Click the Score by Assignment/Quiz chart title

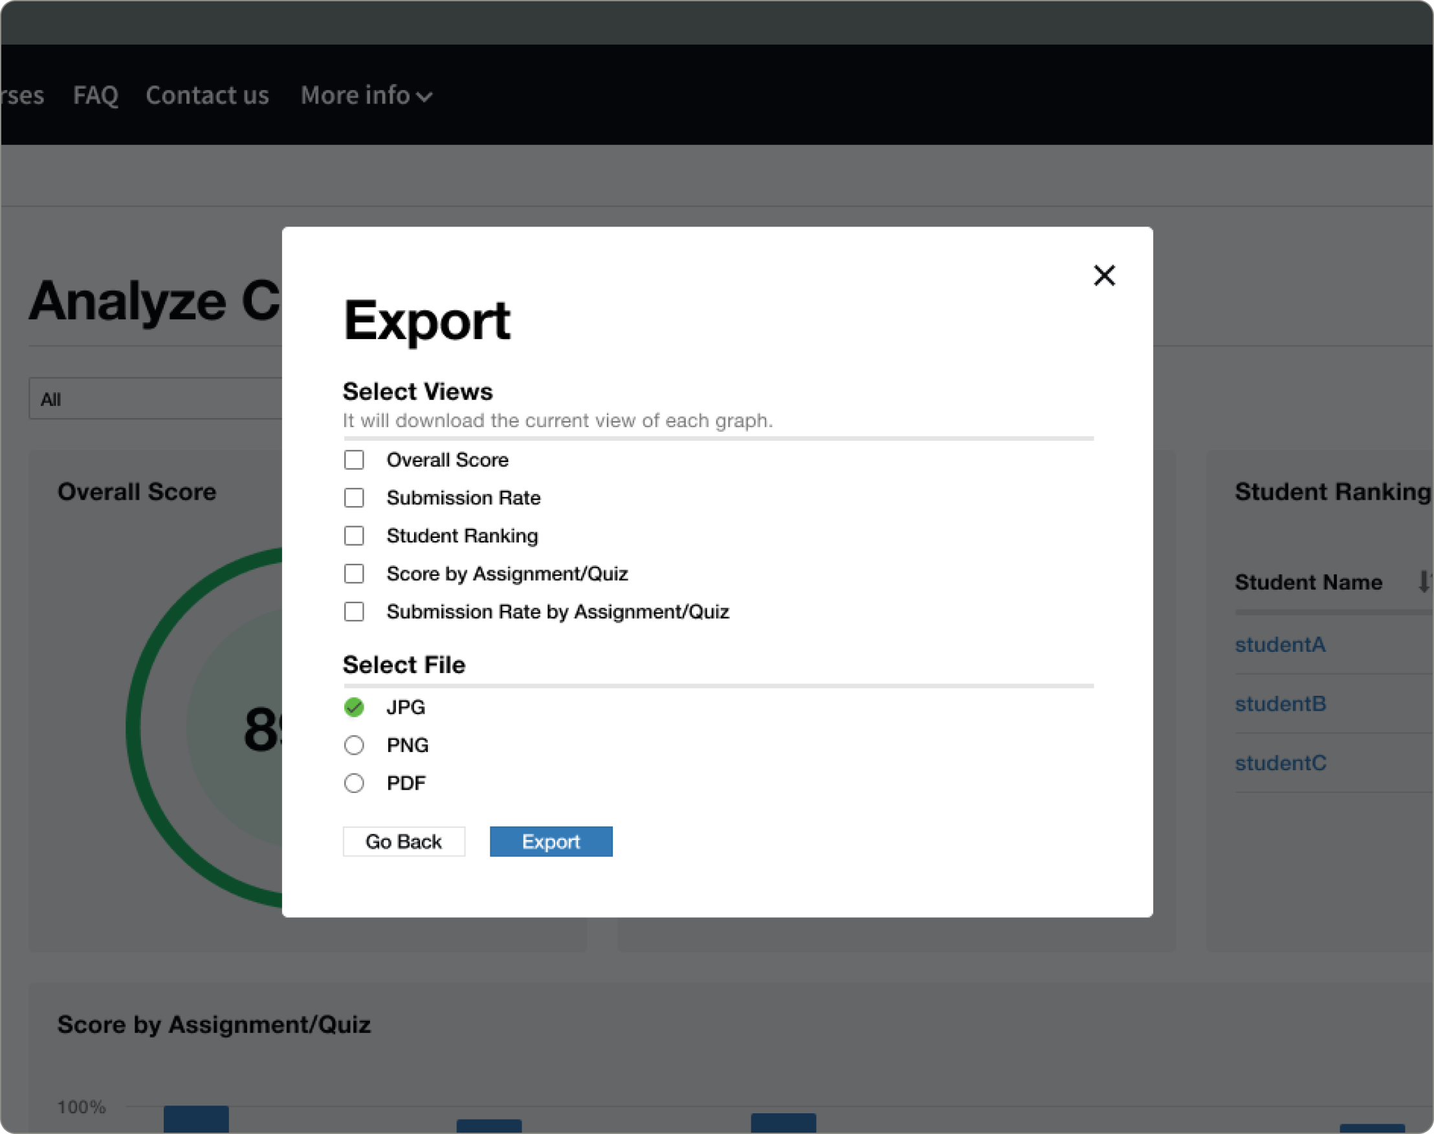[214, 1025]
